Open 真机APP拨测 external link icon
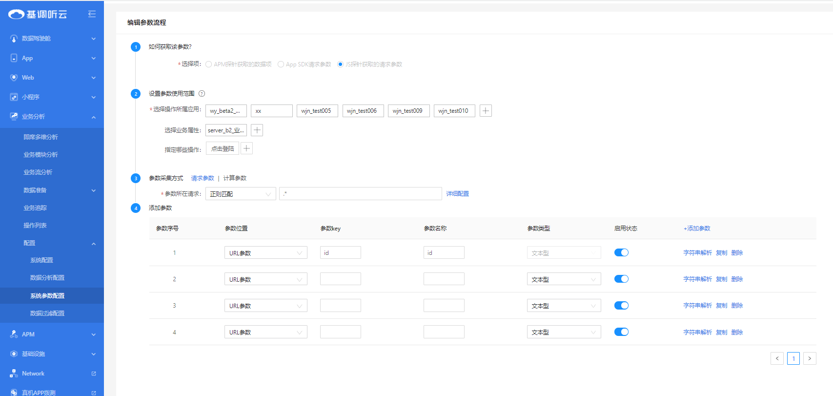 (x=94, y=393)
